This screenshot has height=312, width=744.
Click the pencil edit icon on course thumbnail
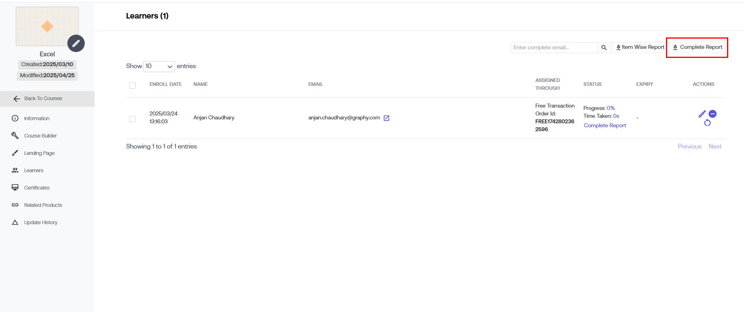76,43
